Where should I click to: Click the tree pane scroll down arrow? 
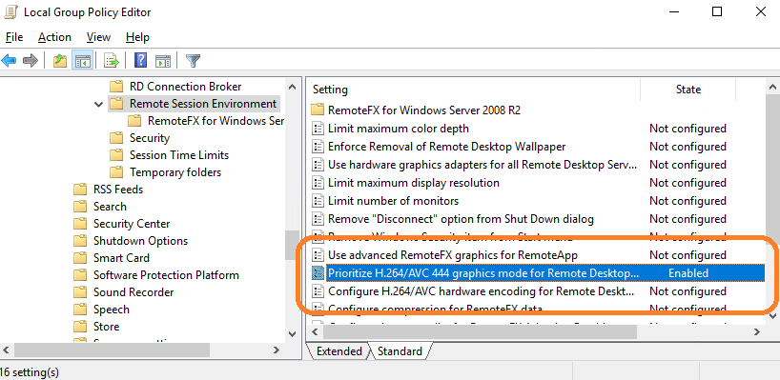tap(293, 334)
